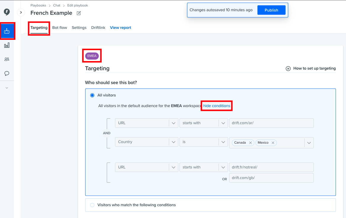Open the Drift logo home icon

[x=7, y=12]
